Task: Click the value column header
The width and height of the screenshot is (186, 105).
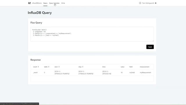Action: coord(122,67)
